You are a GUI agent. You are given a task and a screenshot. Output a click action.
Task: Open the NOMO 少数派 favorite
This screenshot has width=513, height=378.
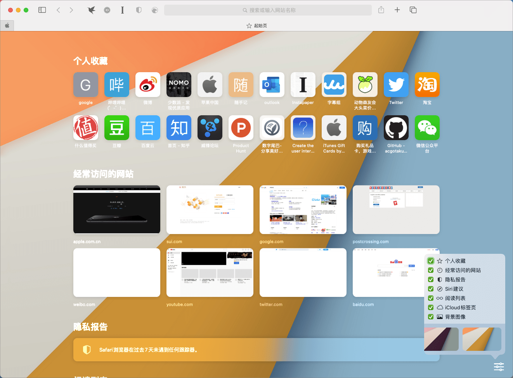[x=179, y=85]
